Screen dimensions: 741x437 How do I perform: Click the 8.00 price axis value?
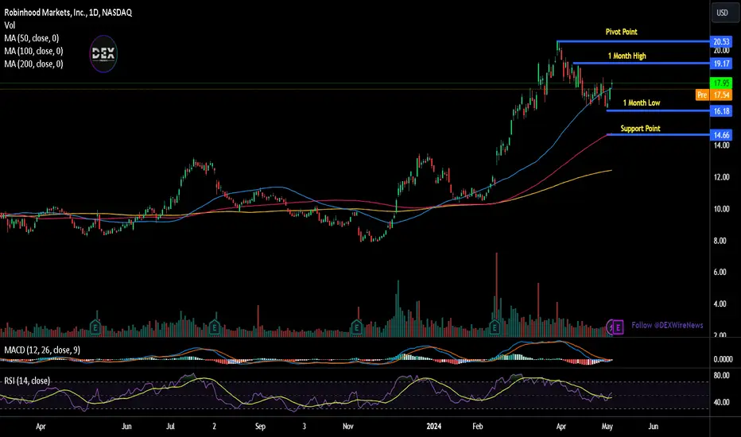coord(720,241)
